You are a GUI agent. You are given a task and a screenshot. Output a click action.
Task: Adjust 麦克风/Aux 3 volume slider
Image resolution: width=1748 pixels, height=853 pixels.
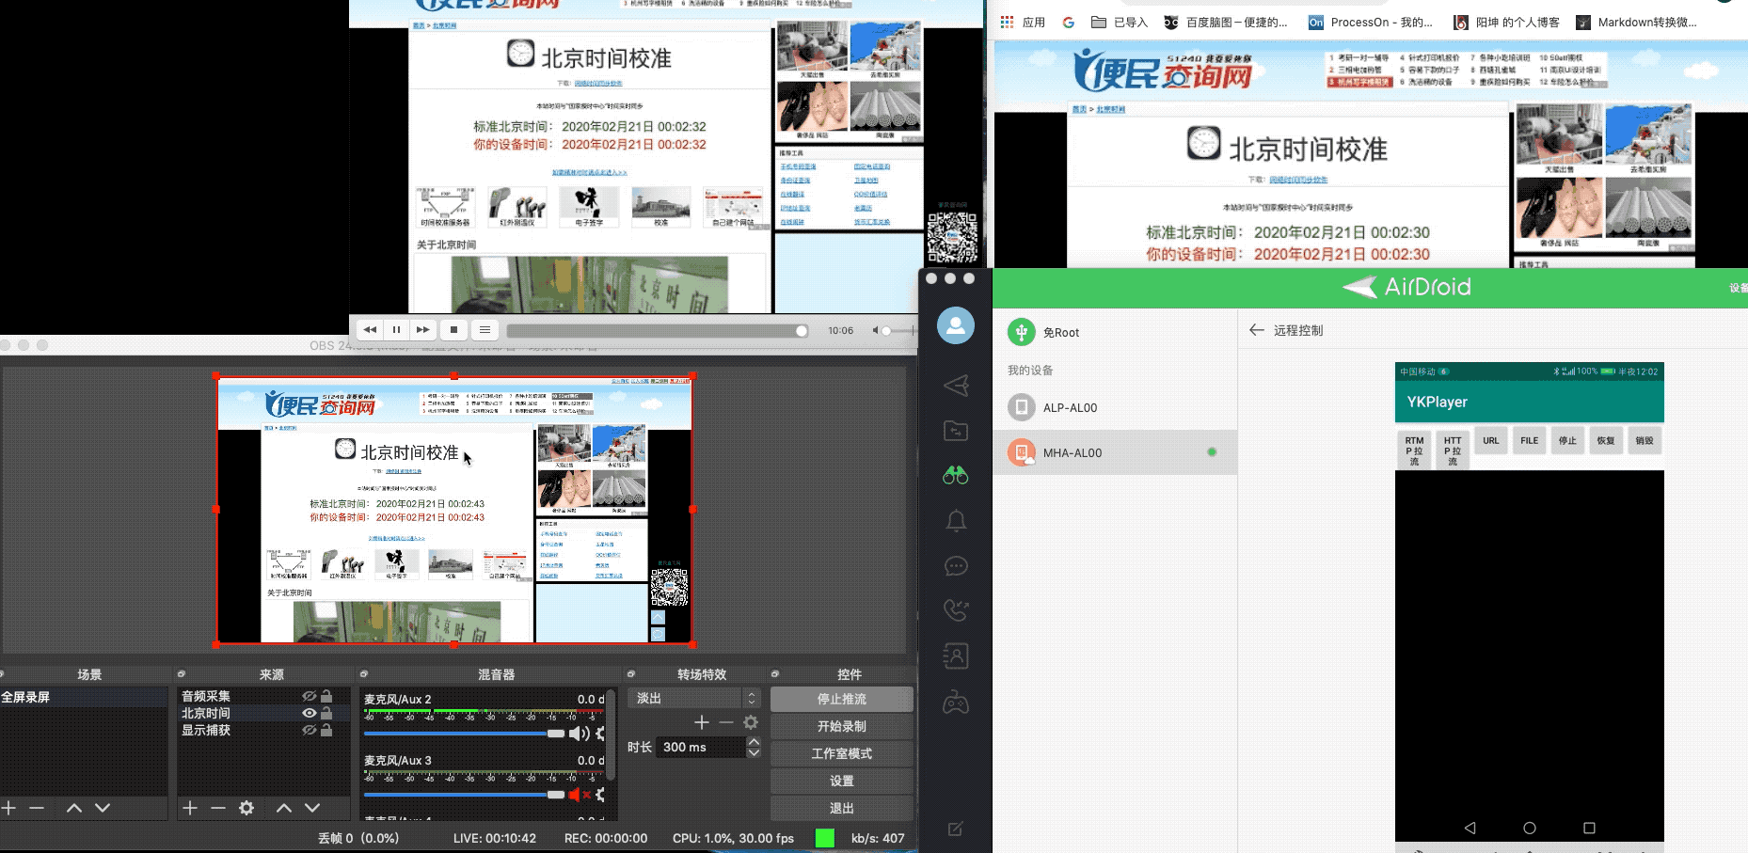pyautogui.click(x=464, y=795)
